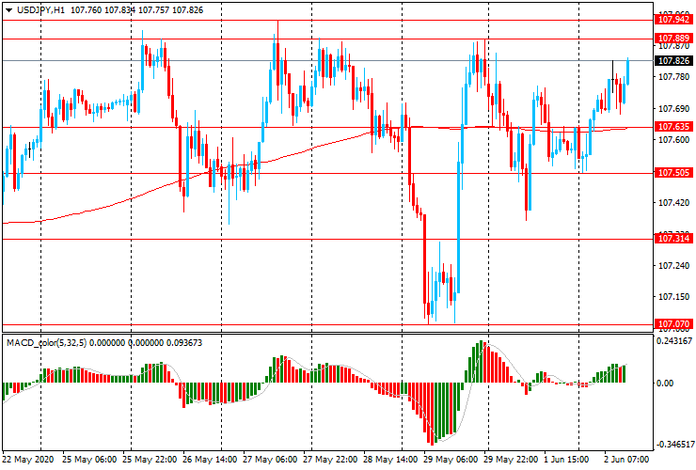Select the latest rightmost blue candlestick

627,71
